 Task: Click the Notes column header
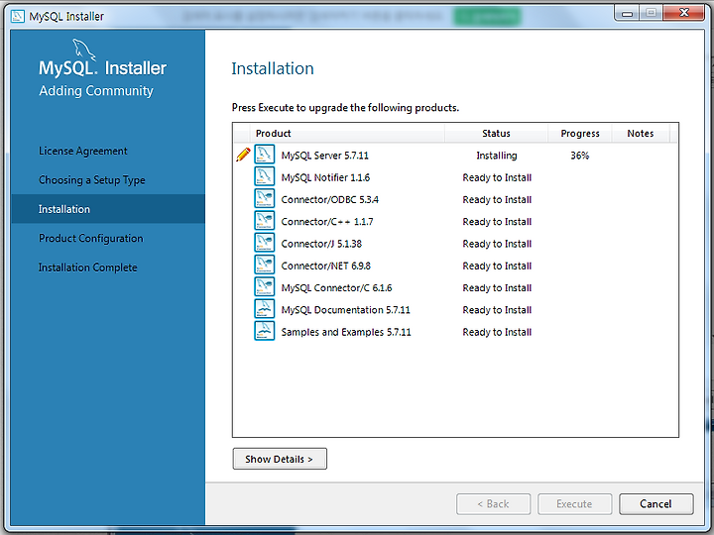641,134
